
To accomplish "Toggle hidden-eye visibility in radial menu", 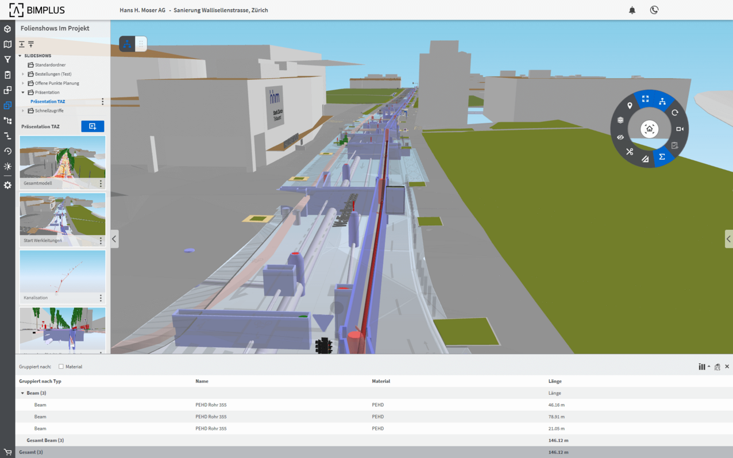I will pyautogui.click(x=620, y=137).
